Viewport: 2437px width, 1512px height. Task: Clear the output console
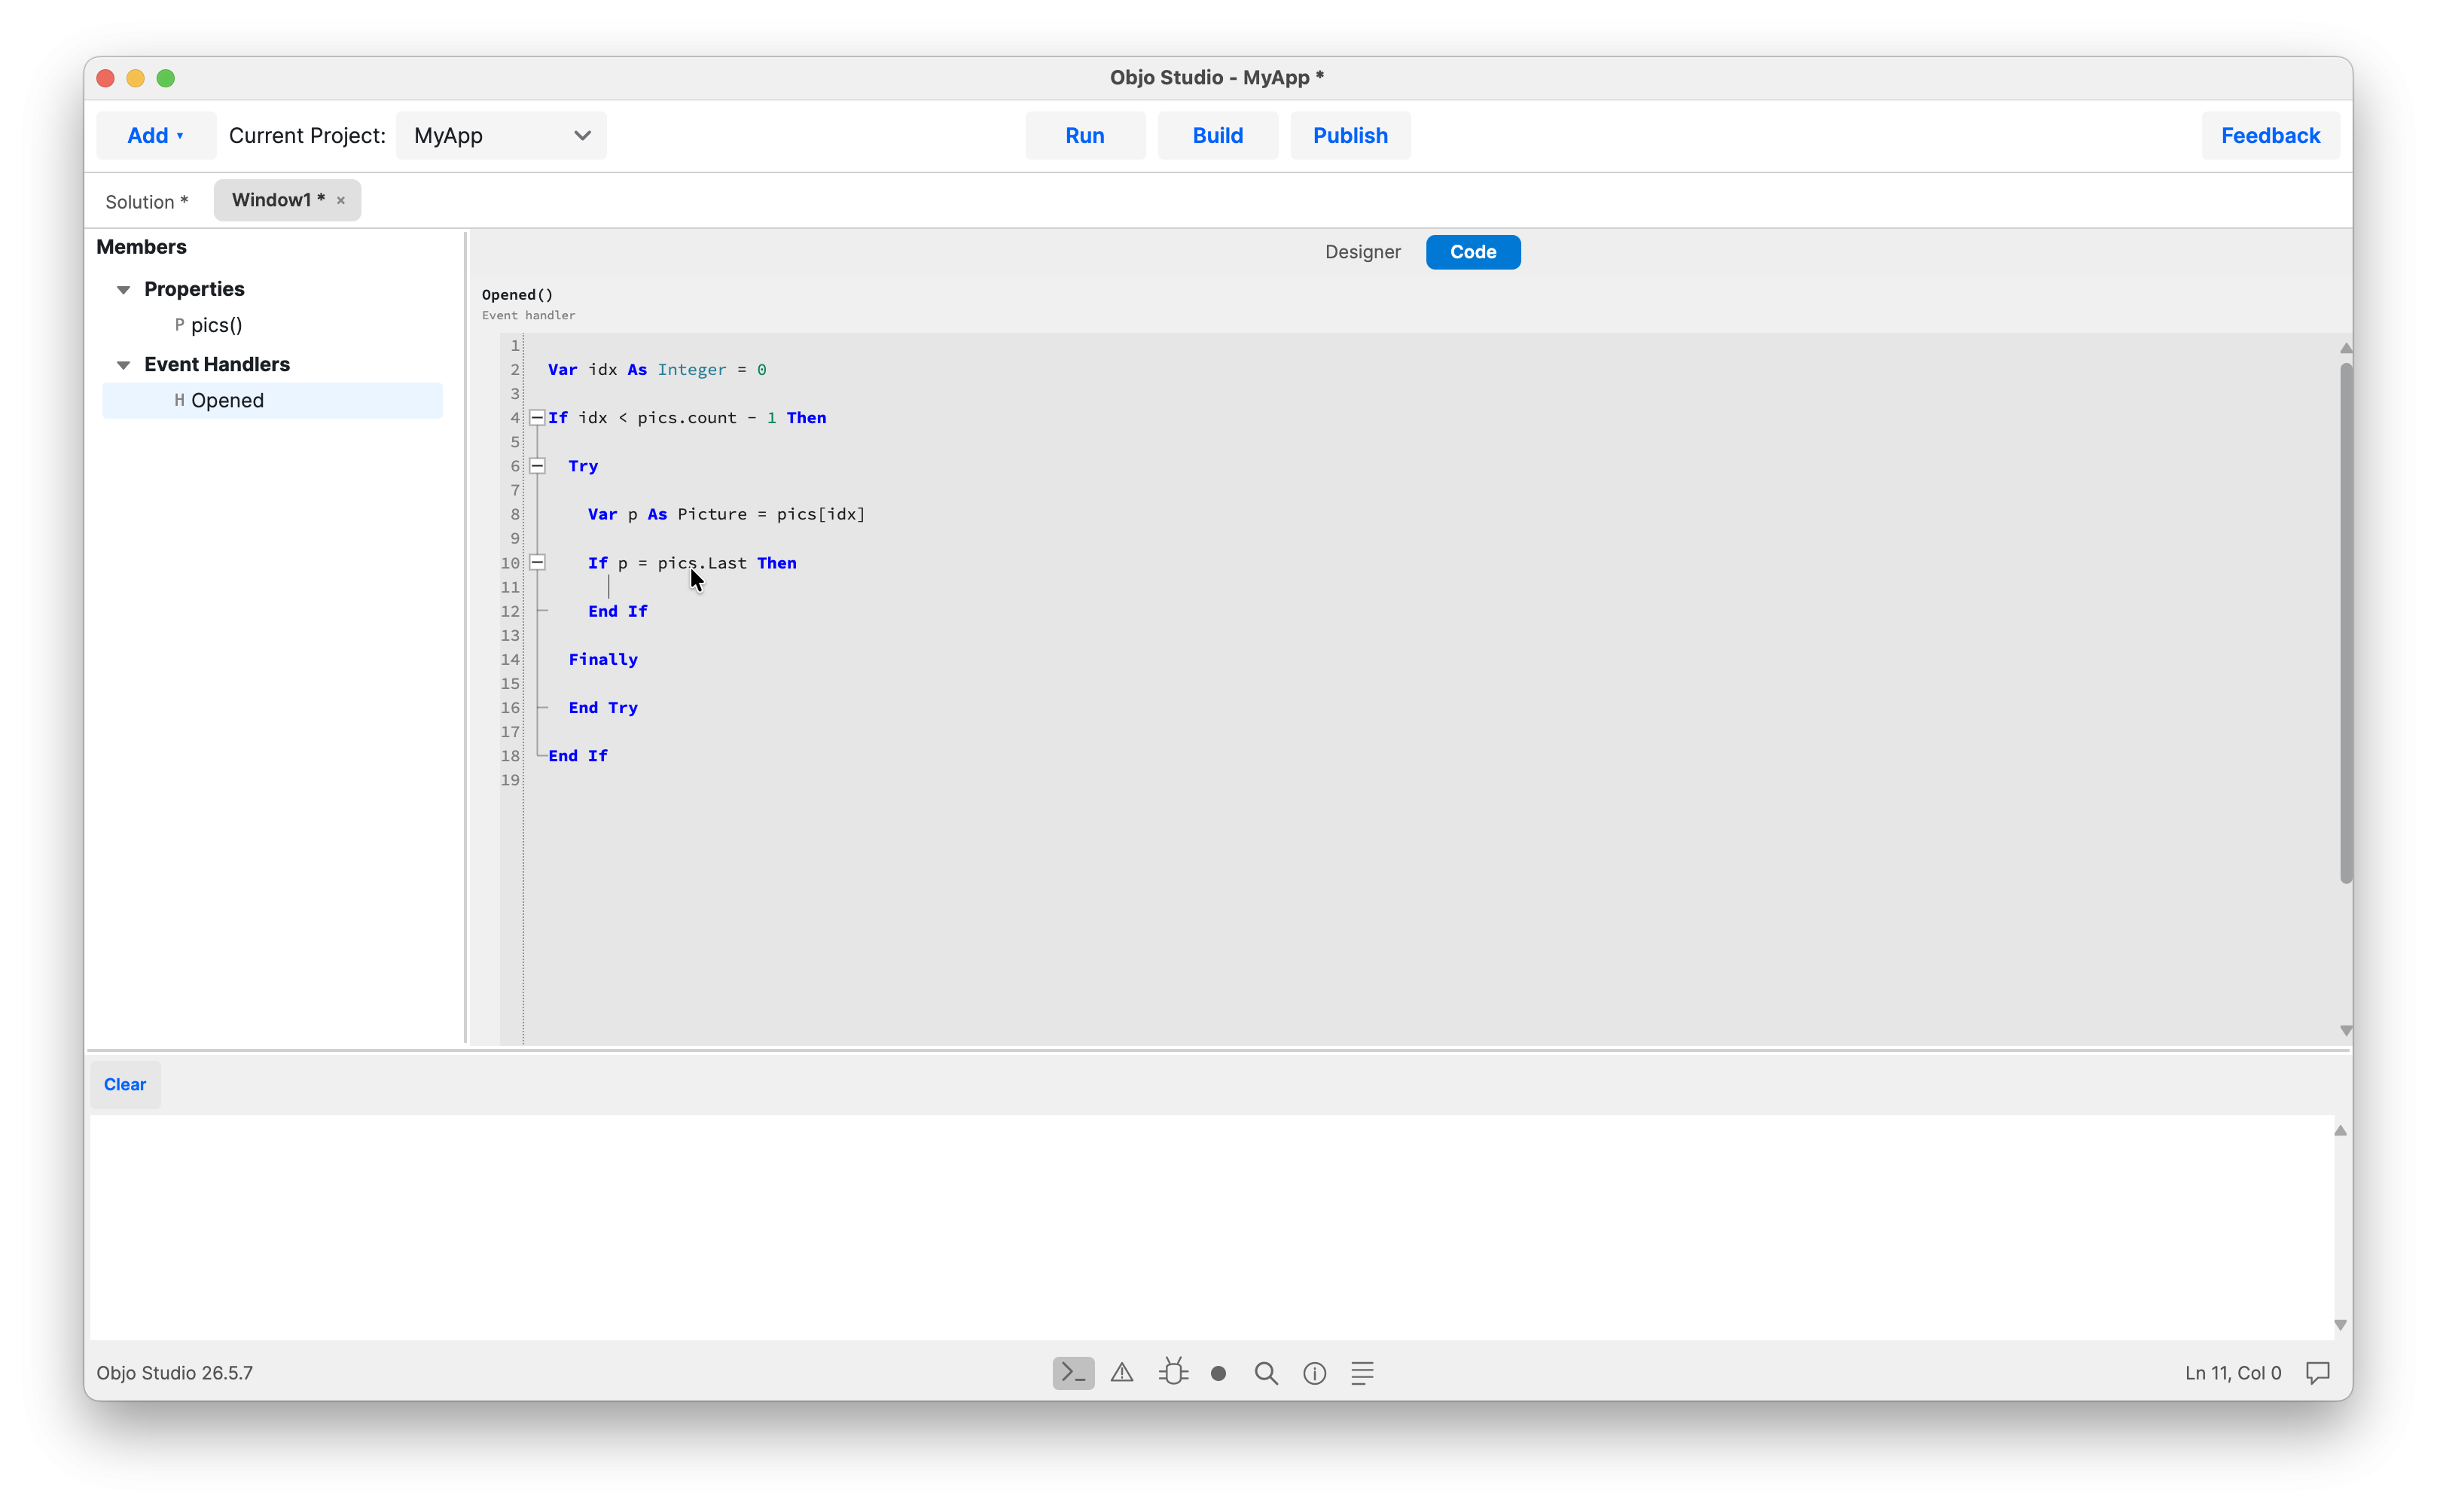click(125, 1084)
